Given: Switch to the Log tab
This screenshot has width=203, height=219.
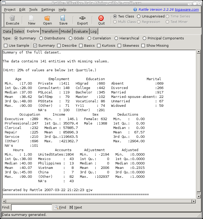Looking at the screenshot, I should click(x=93, y=31).
